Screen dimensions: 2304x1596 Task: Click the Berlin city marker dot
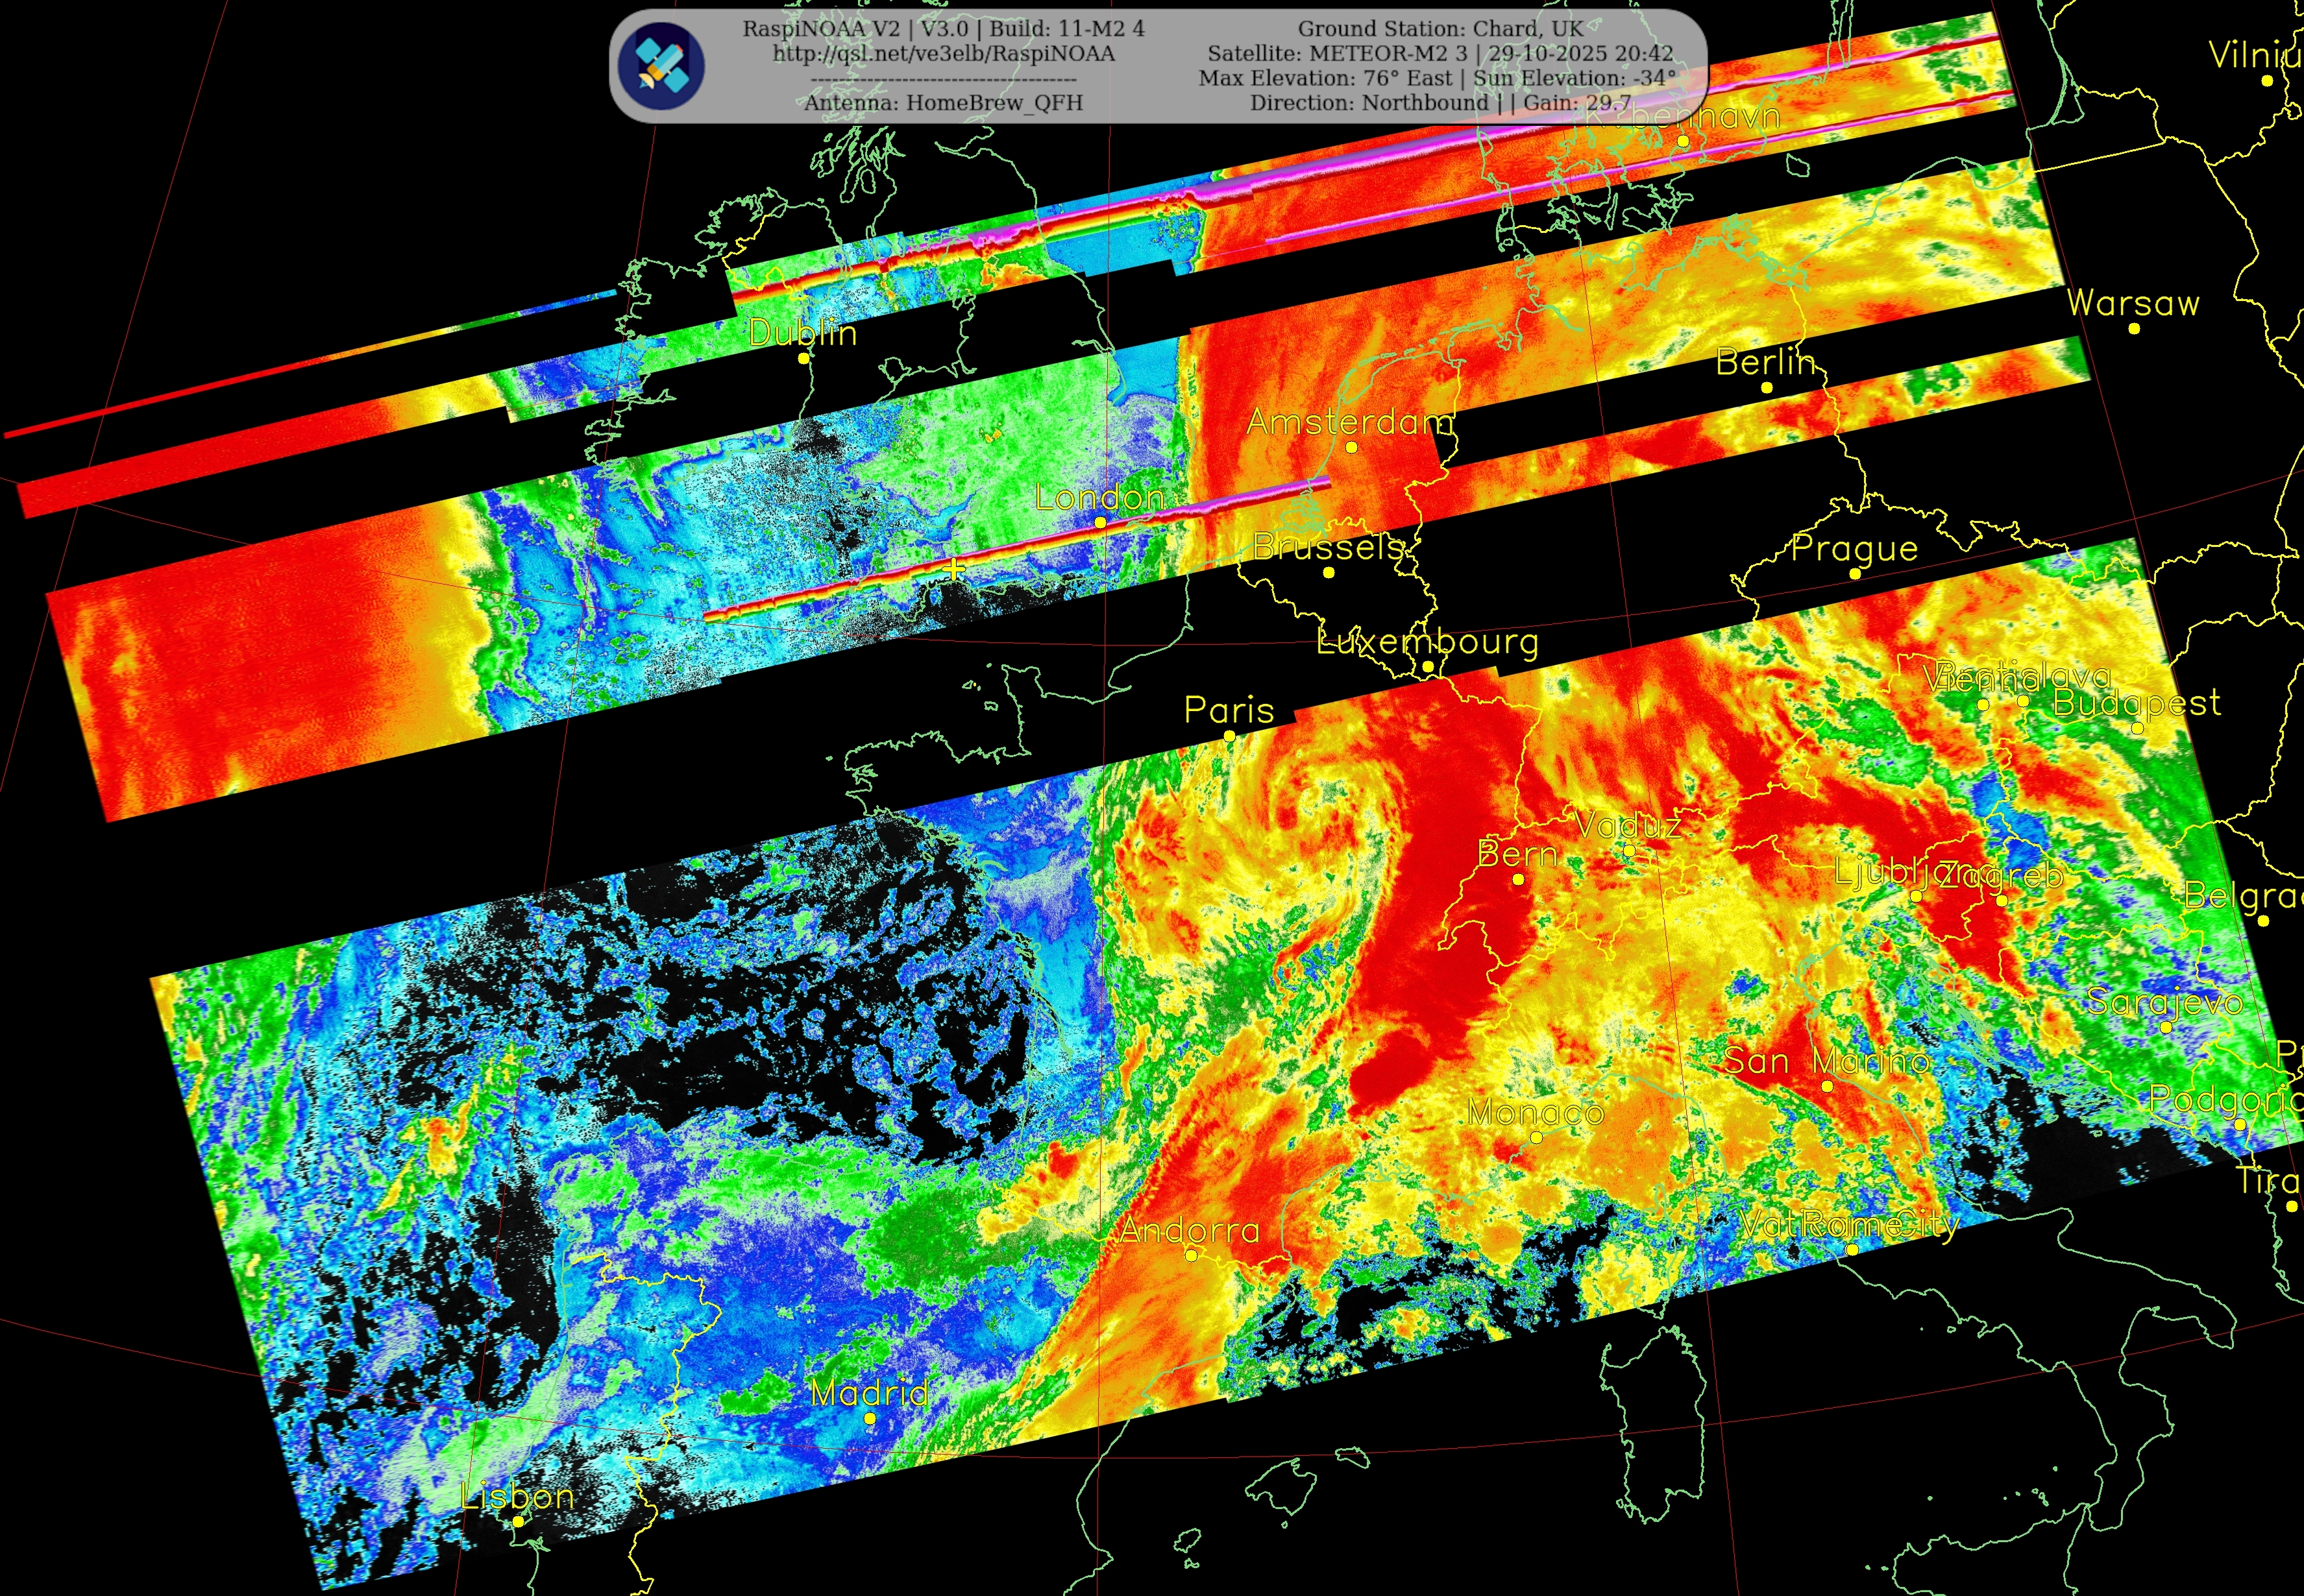[1767, 387]
